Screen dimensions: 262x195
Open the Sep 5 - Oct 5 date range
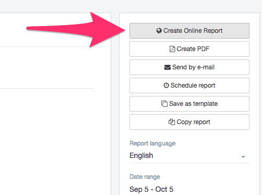tap(151, 189)
